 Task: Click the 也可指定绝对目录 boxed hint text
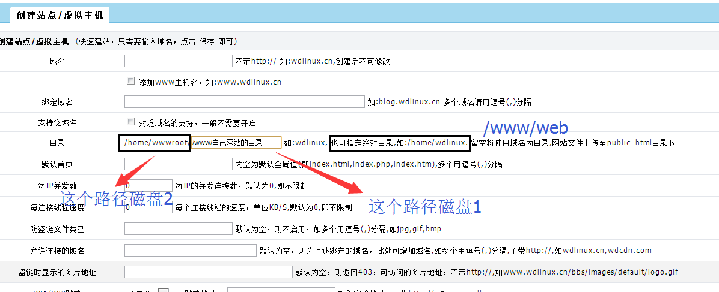[399, 143]
